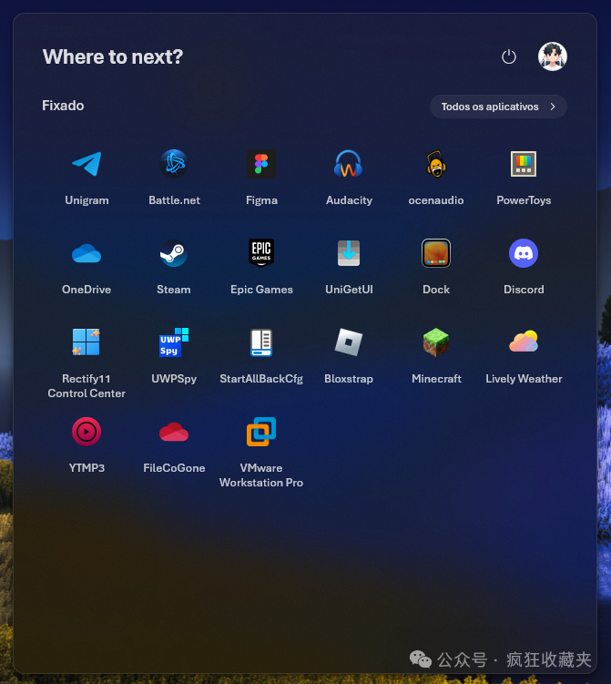The width and height of the screenshot is (611, 684).
Task: Open the Minecraft grass block icon
Action: tap(436, 342)
